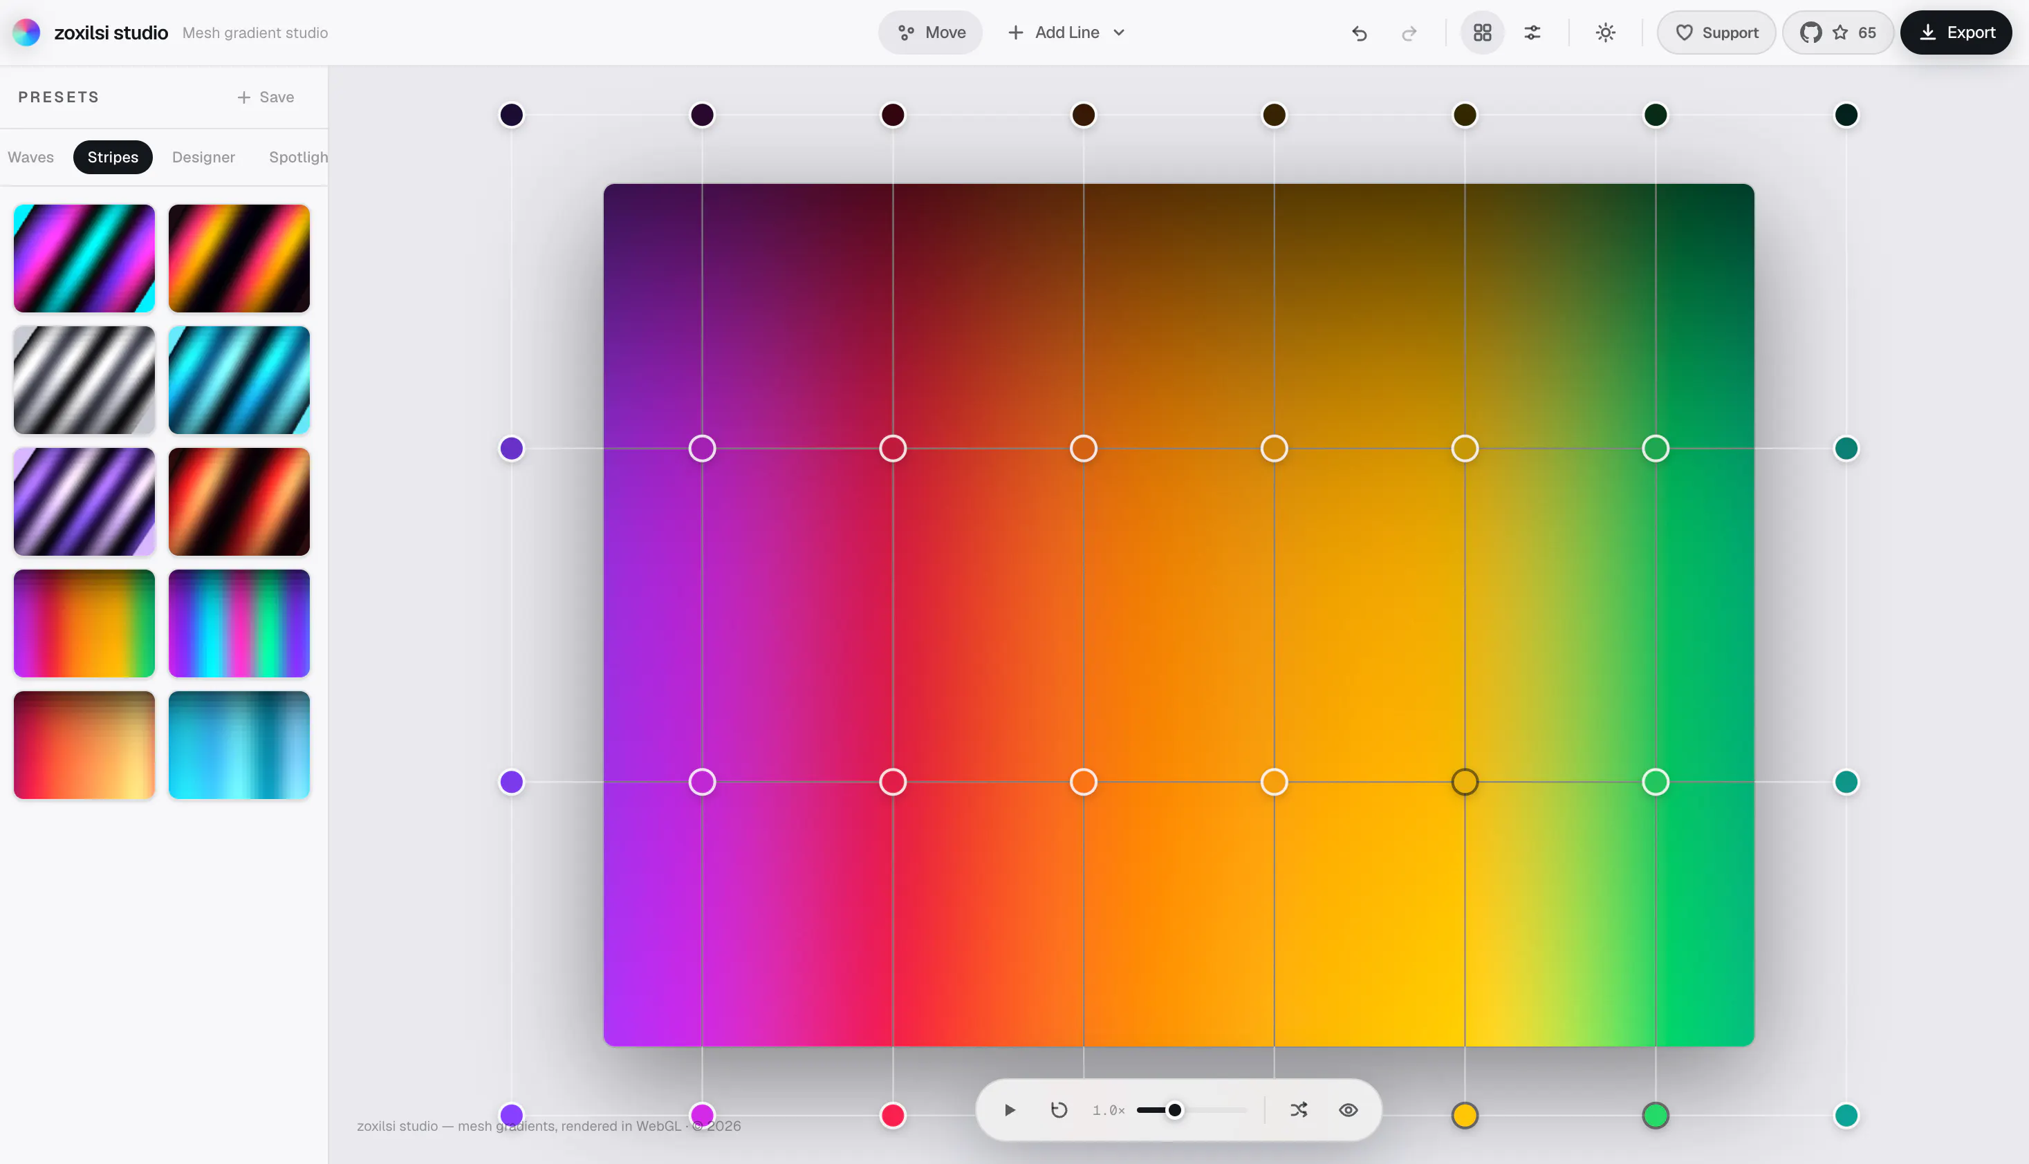Apply the silver metallic stripes preset
The image size is (2029, 1164).
[x=84, y=381]
